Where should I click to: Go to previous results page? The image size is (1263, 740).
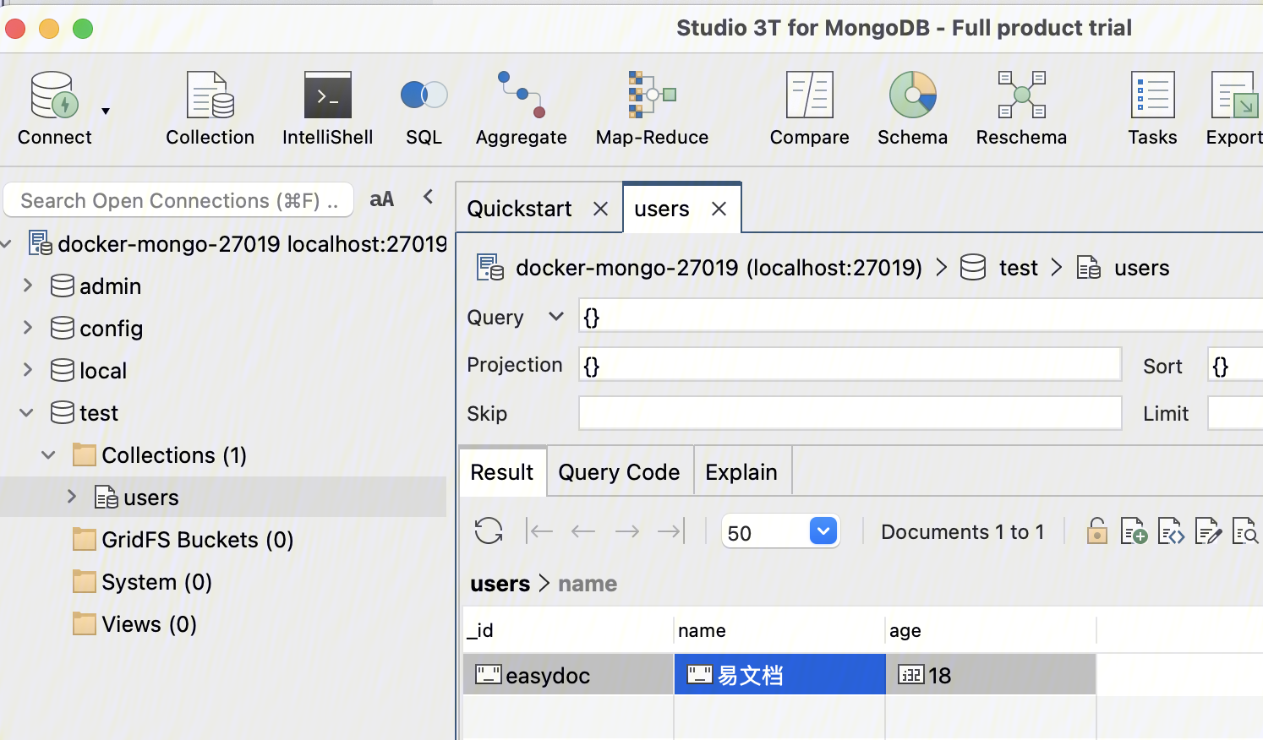[583, 531]
